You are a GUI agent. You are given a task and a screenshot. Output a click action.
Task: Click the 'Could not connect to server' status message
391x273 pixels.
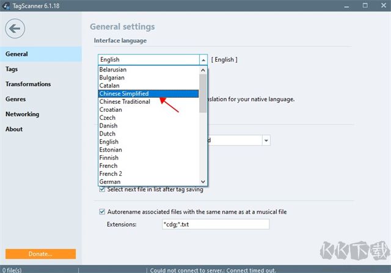point(213,270)
